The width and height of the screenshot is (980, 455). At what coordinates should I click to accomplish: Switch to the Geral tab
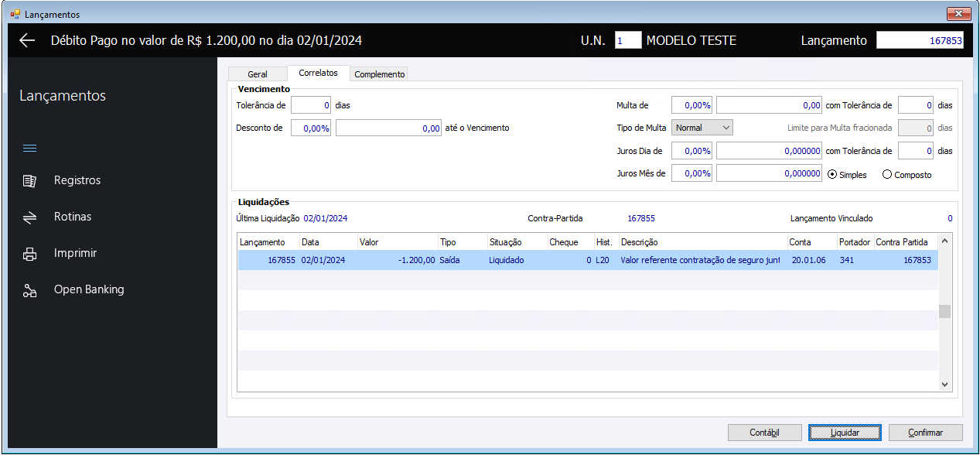258,74
